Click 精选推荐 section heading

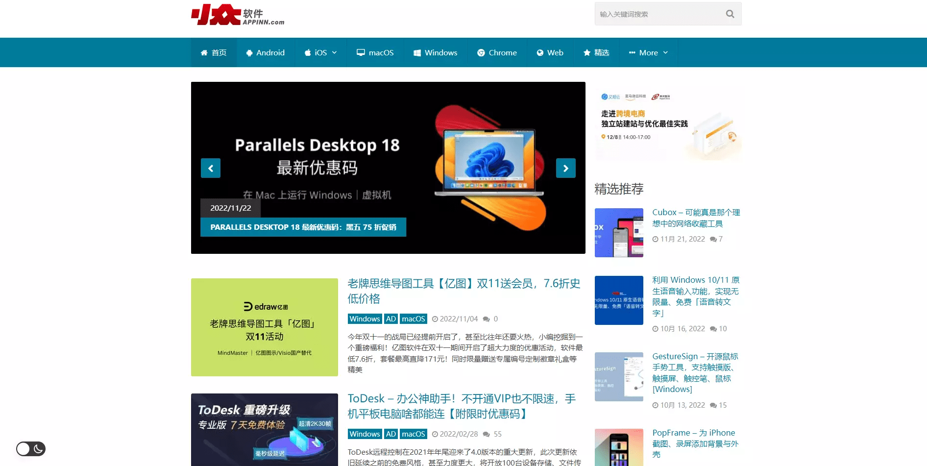[x=619, y=189]
